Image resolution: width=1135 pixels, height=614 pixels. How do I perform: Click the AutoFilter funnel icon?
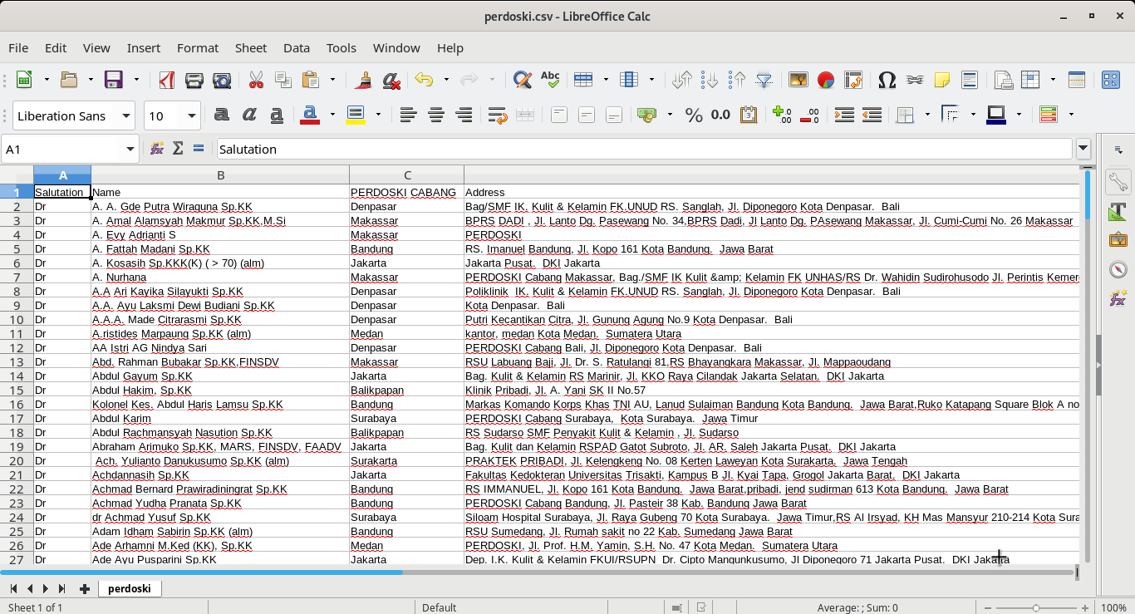click(764, 80)
